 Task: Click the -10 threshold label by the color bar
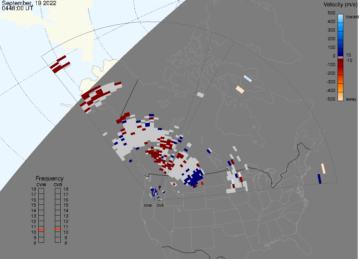coord(349,60)
